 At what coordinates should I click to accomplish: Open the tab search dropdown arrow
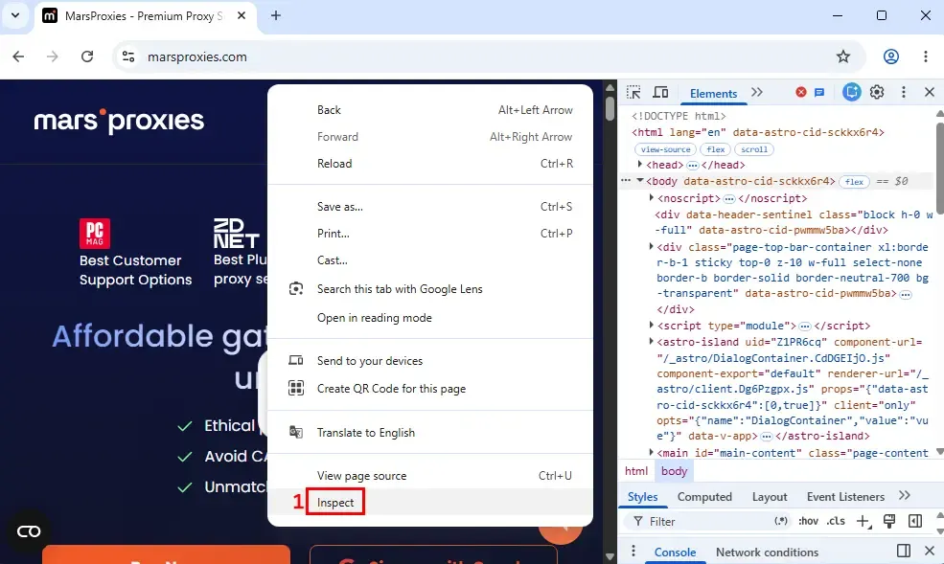pyautogui.click(x=15, y=15)
